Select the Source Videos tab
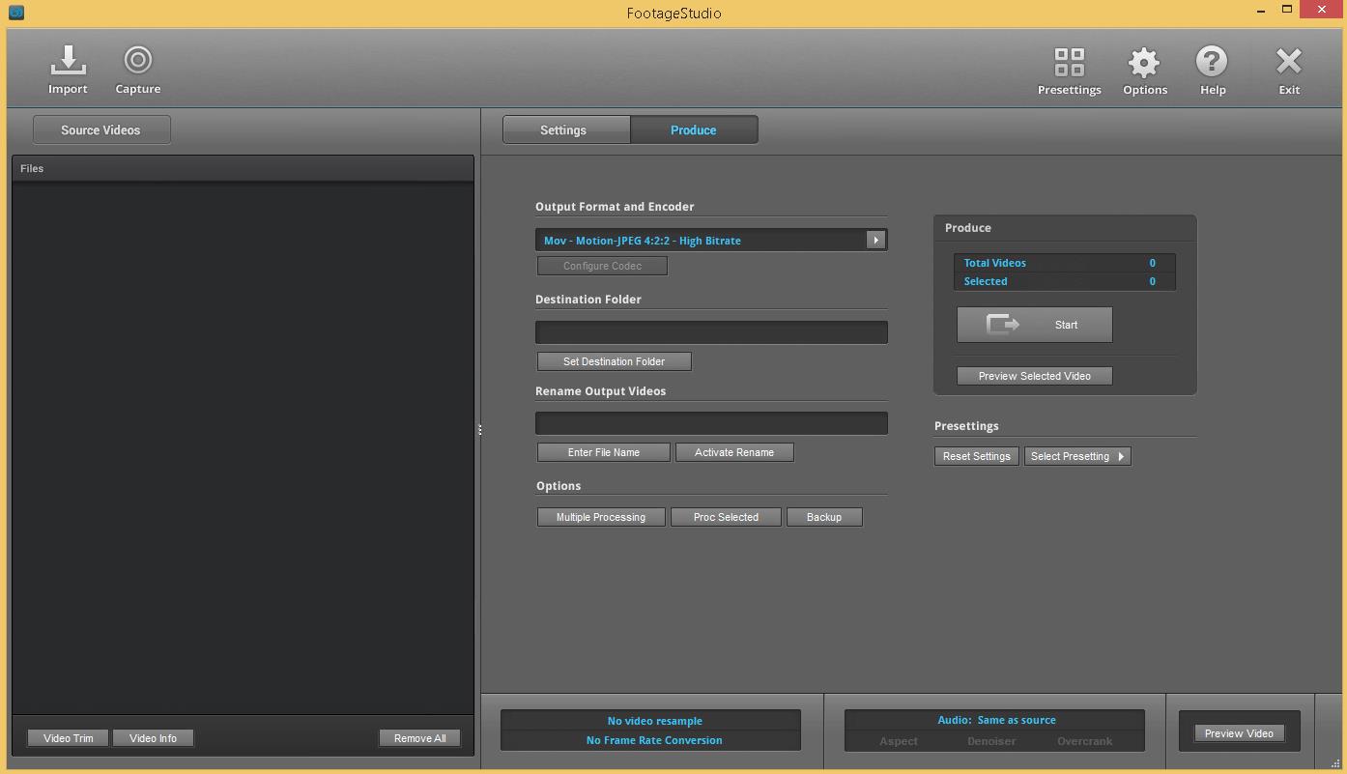 click(x=101, y=129)
